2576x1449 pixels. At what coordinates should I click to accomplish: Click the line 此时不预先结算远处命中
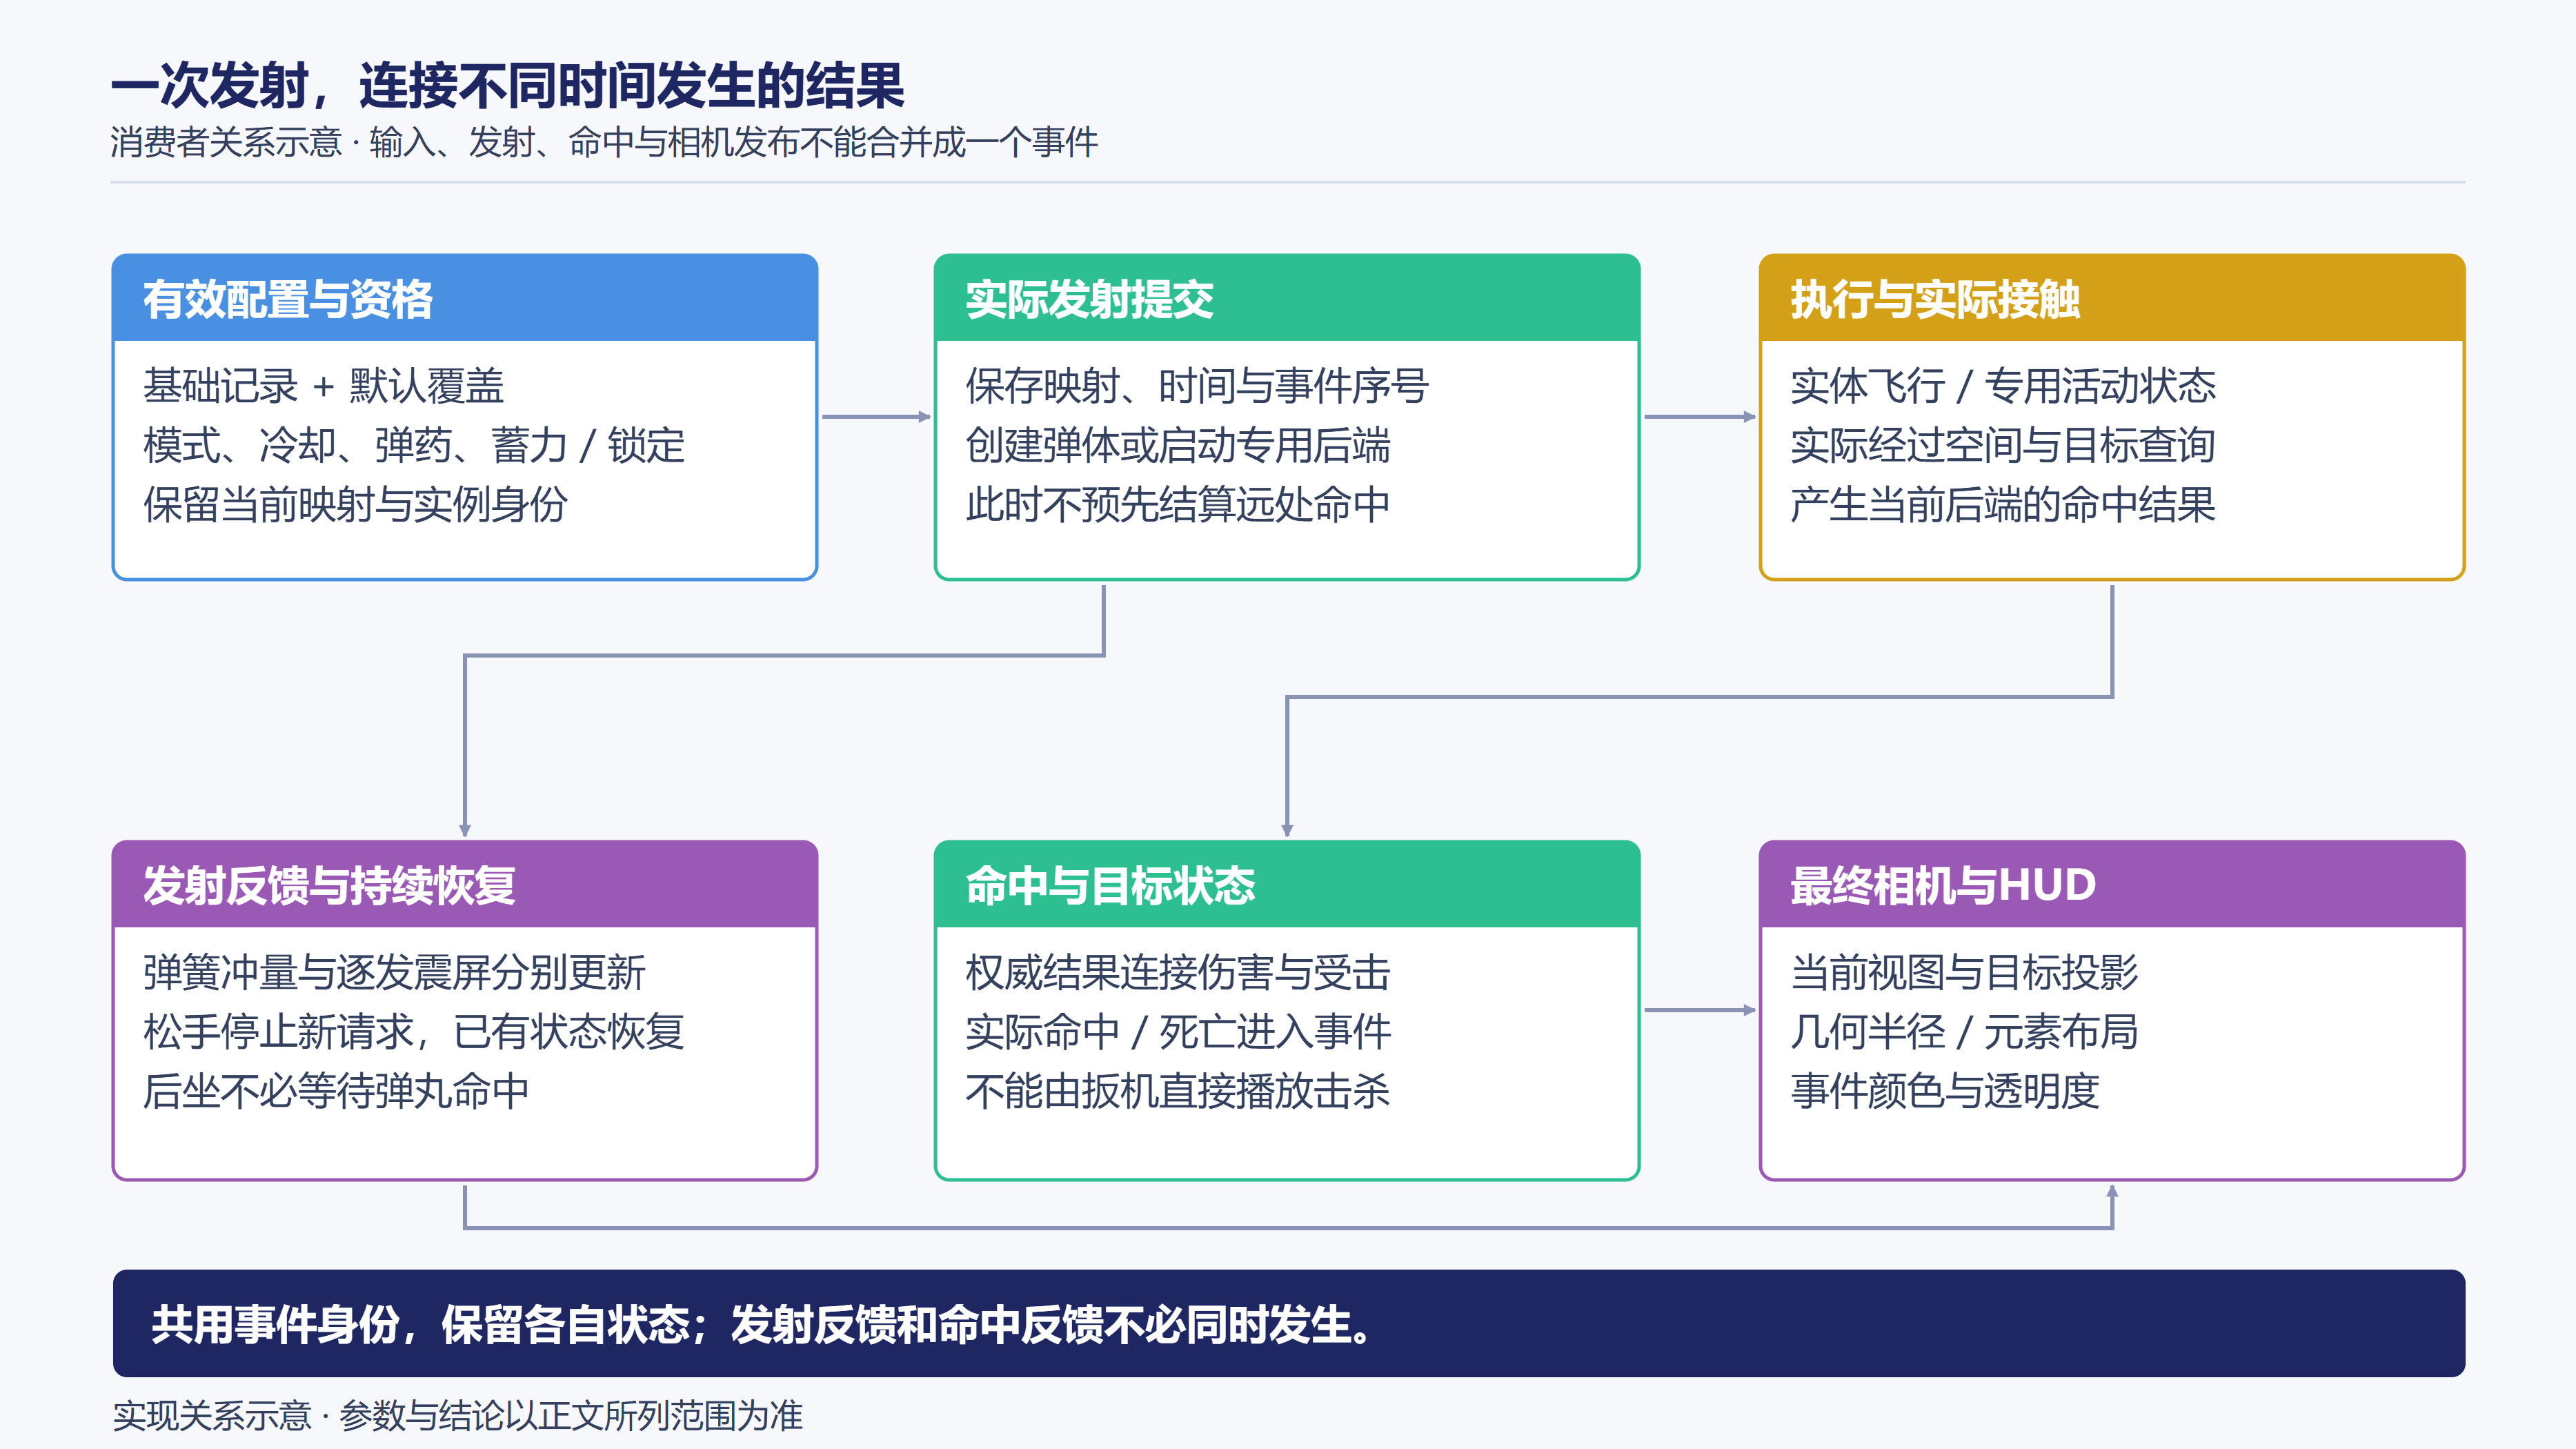(x=1178, y=504)
